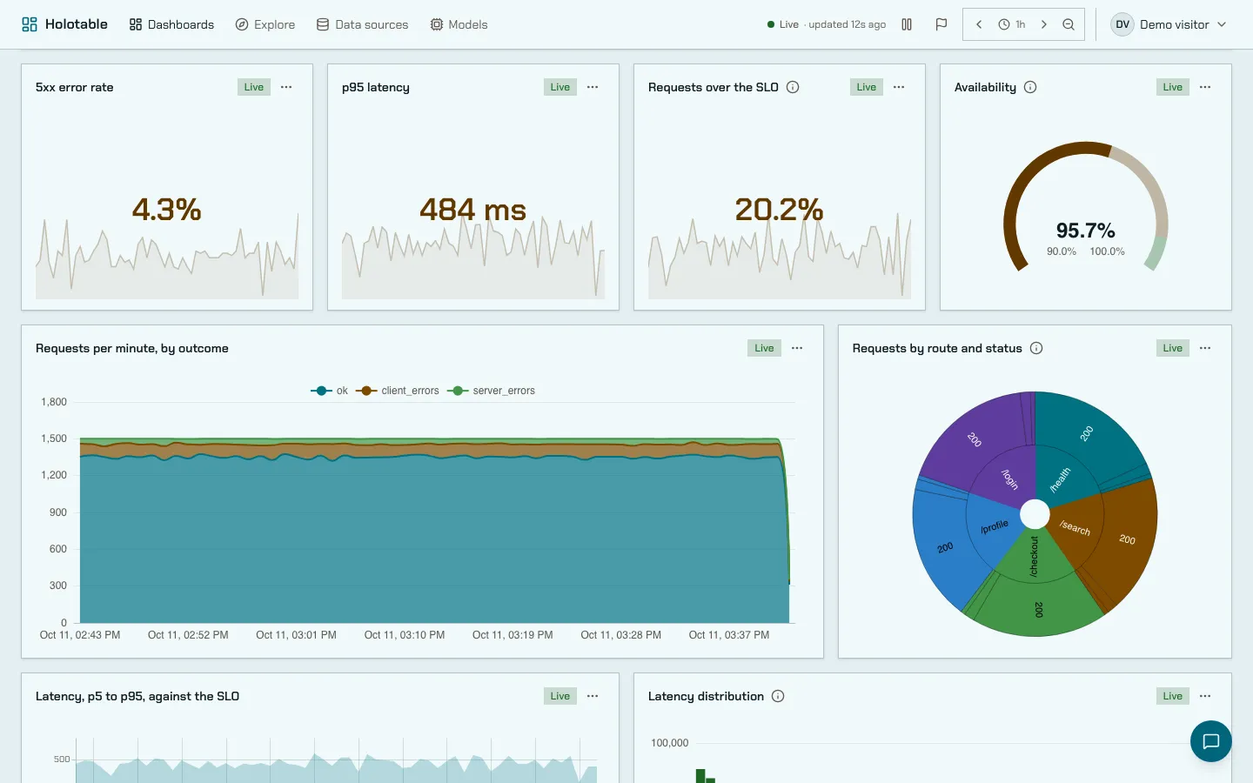This screenshot has width=1253, height=783.
Task: Open the 1h time range picker
Action: click(1011, 24)
